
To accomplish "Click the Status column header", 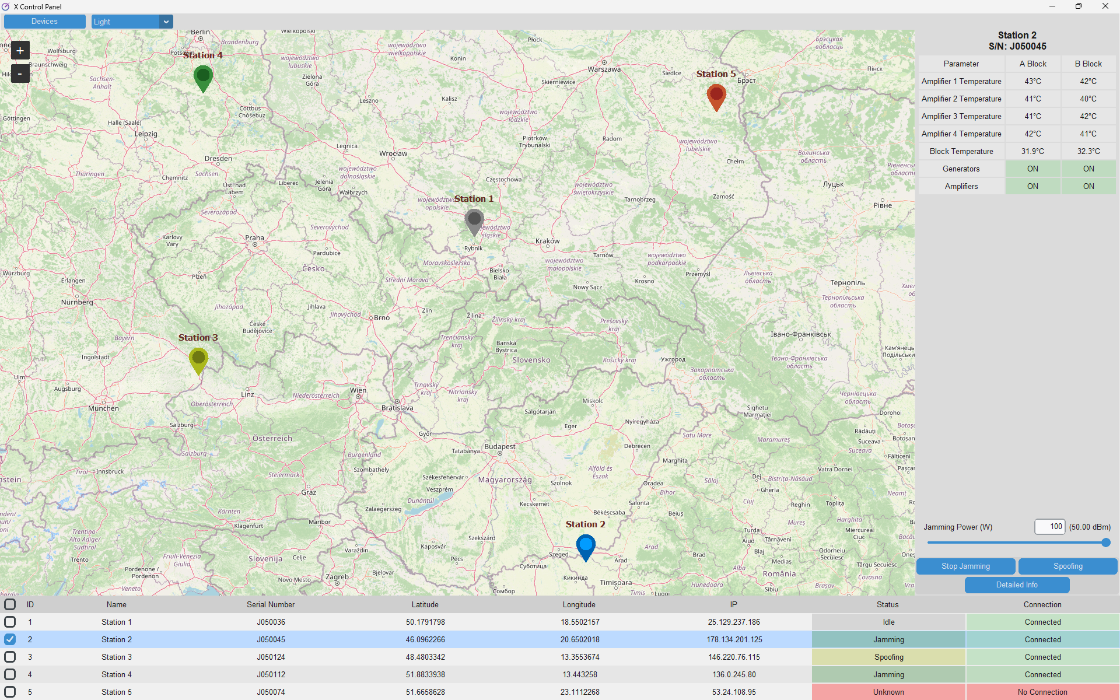I will [x=888, y=604].
